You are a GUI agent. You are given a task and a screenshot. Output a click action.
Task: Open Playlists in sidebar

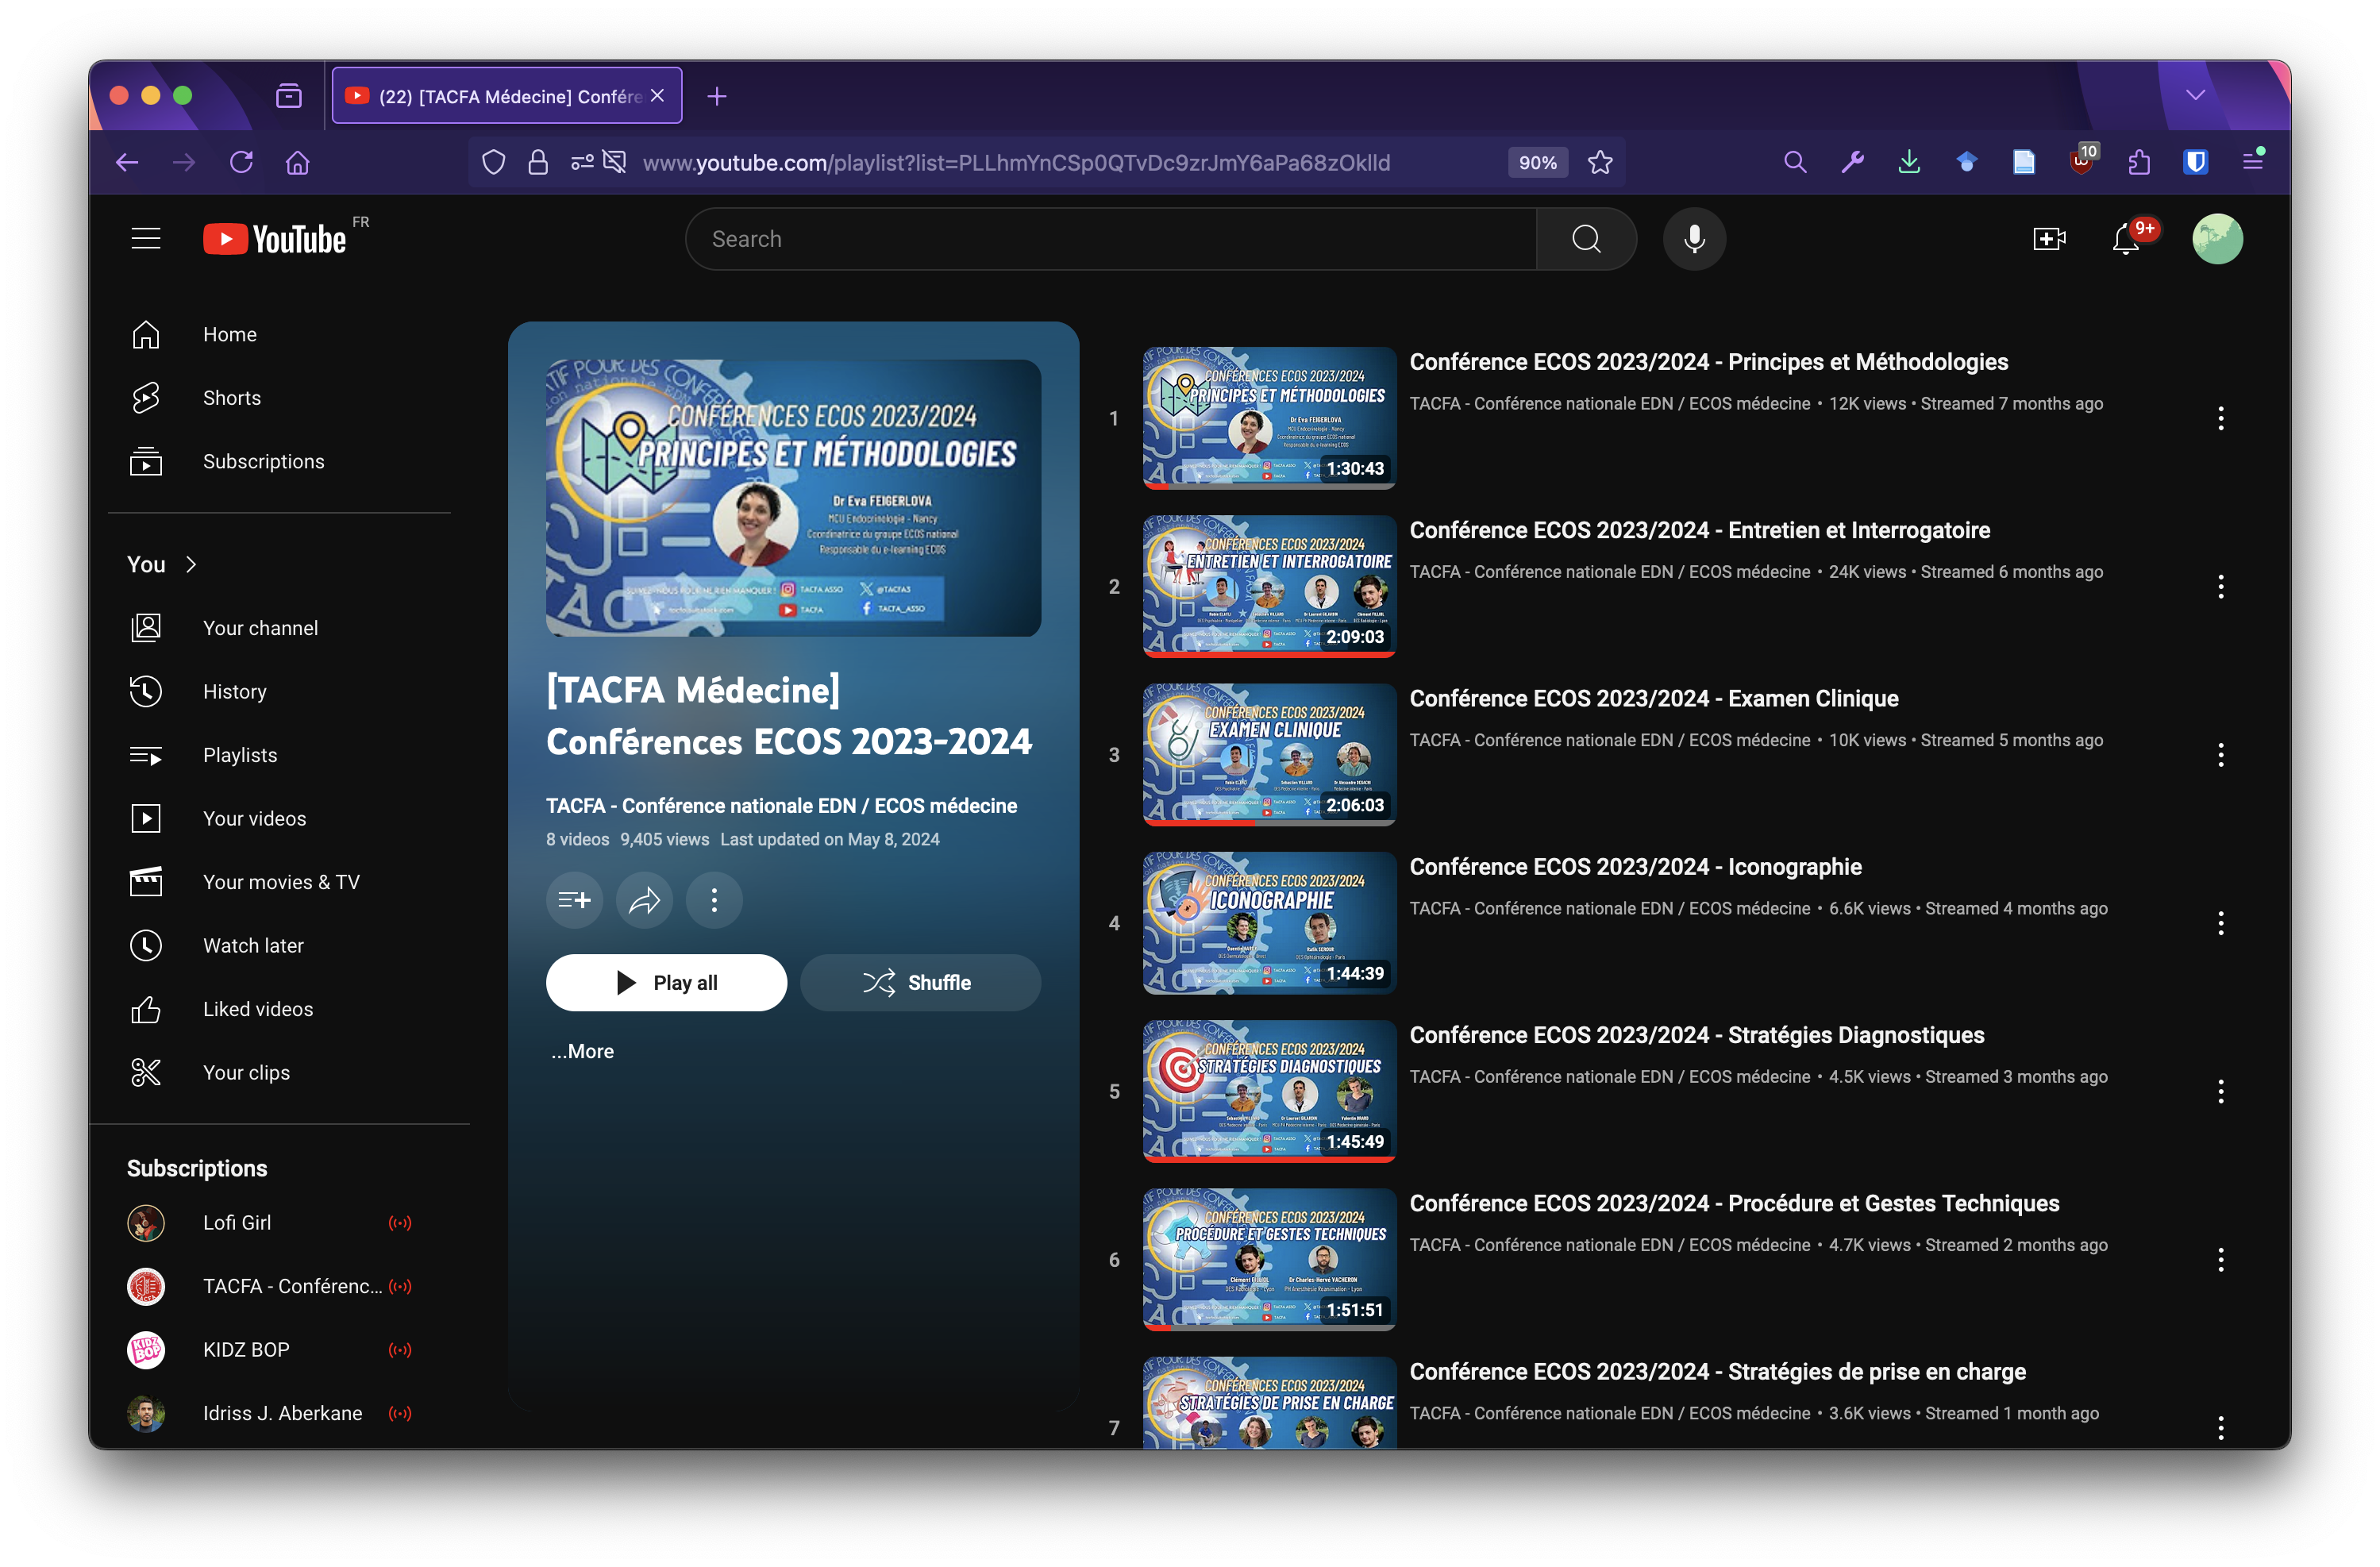(x=280, y=755)
